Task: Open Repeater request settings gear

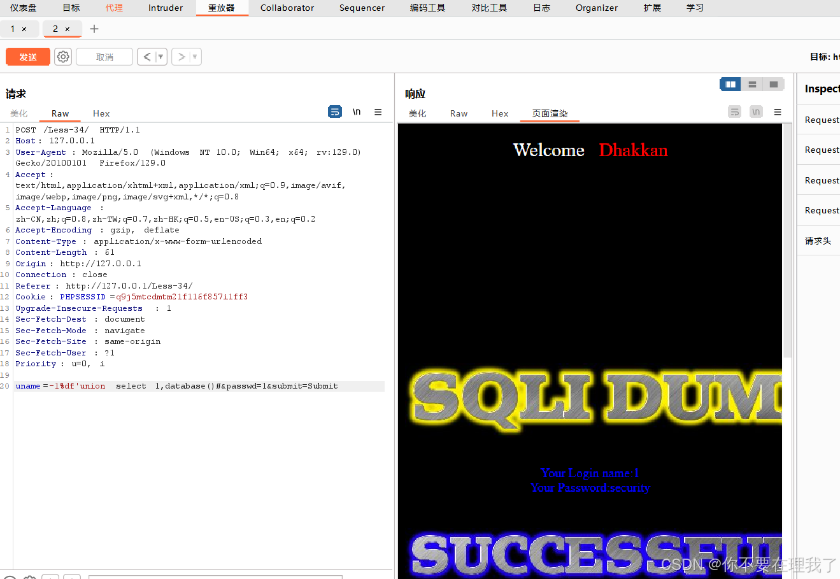Action: 63,57
